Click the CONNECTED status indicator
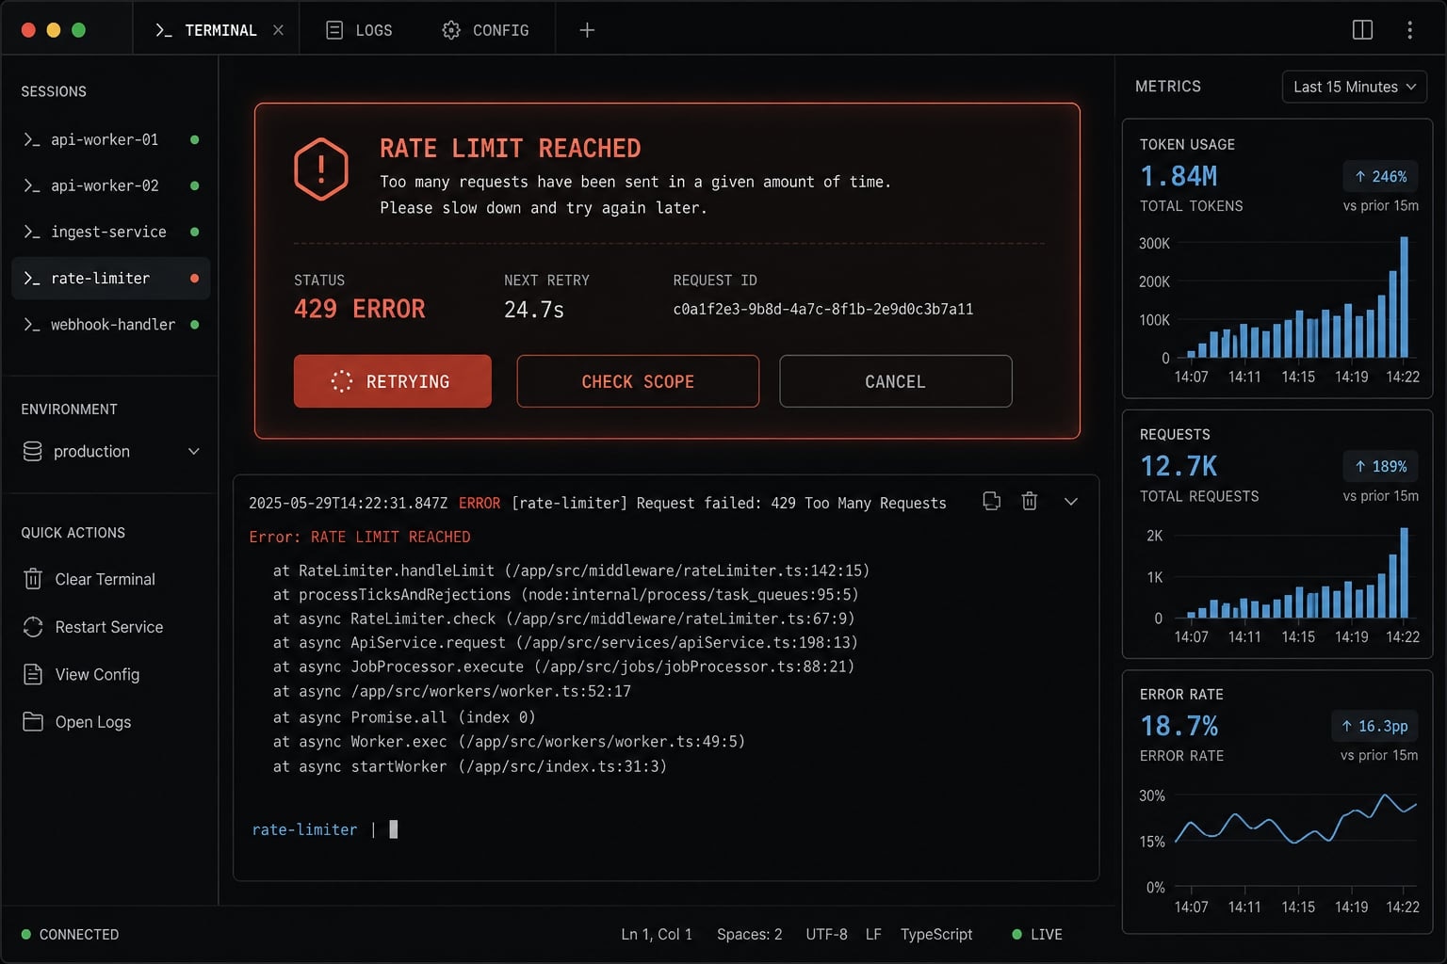This screenshot has width=1447, height=964. point(71,935)
